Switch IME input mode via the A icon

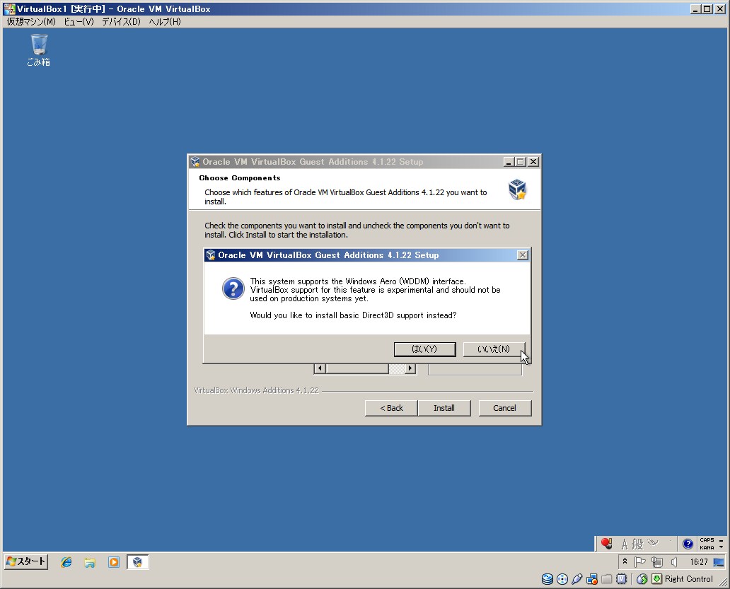[x=625, y=544]
